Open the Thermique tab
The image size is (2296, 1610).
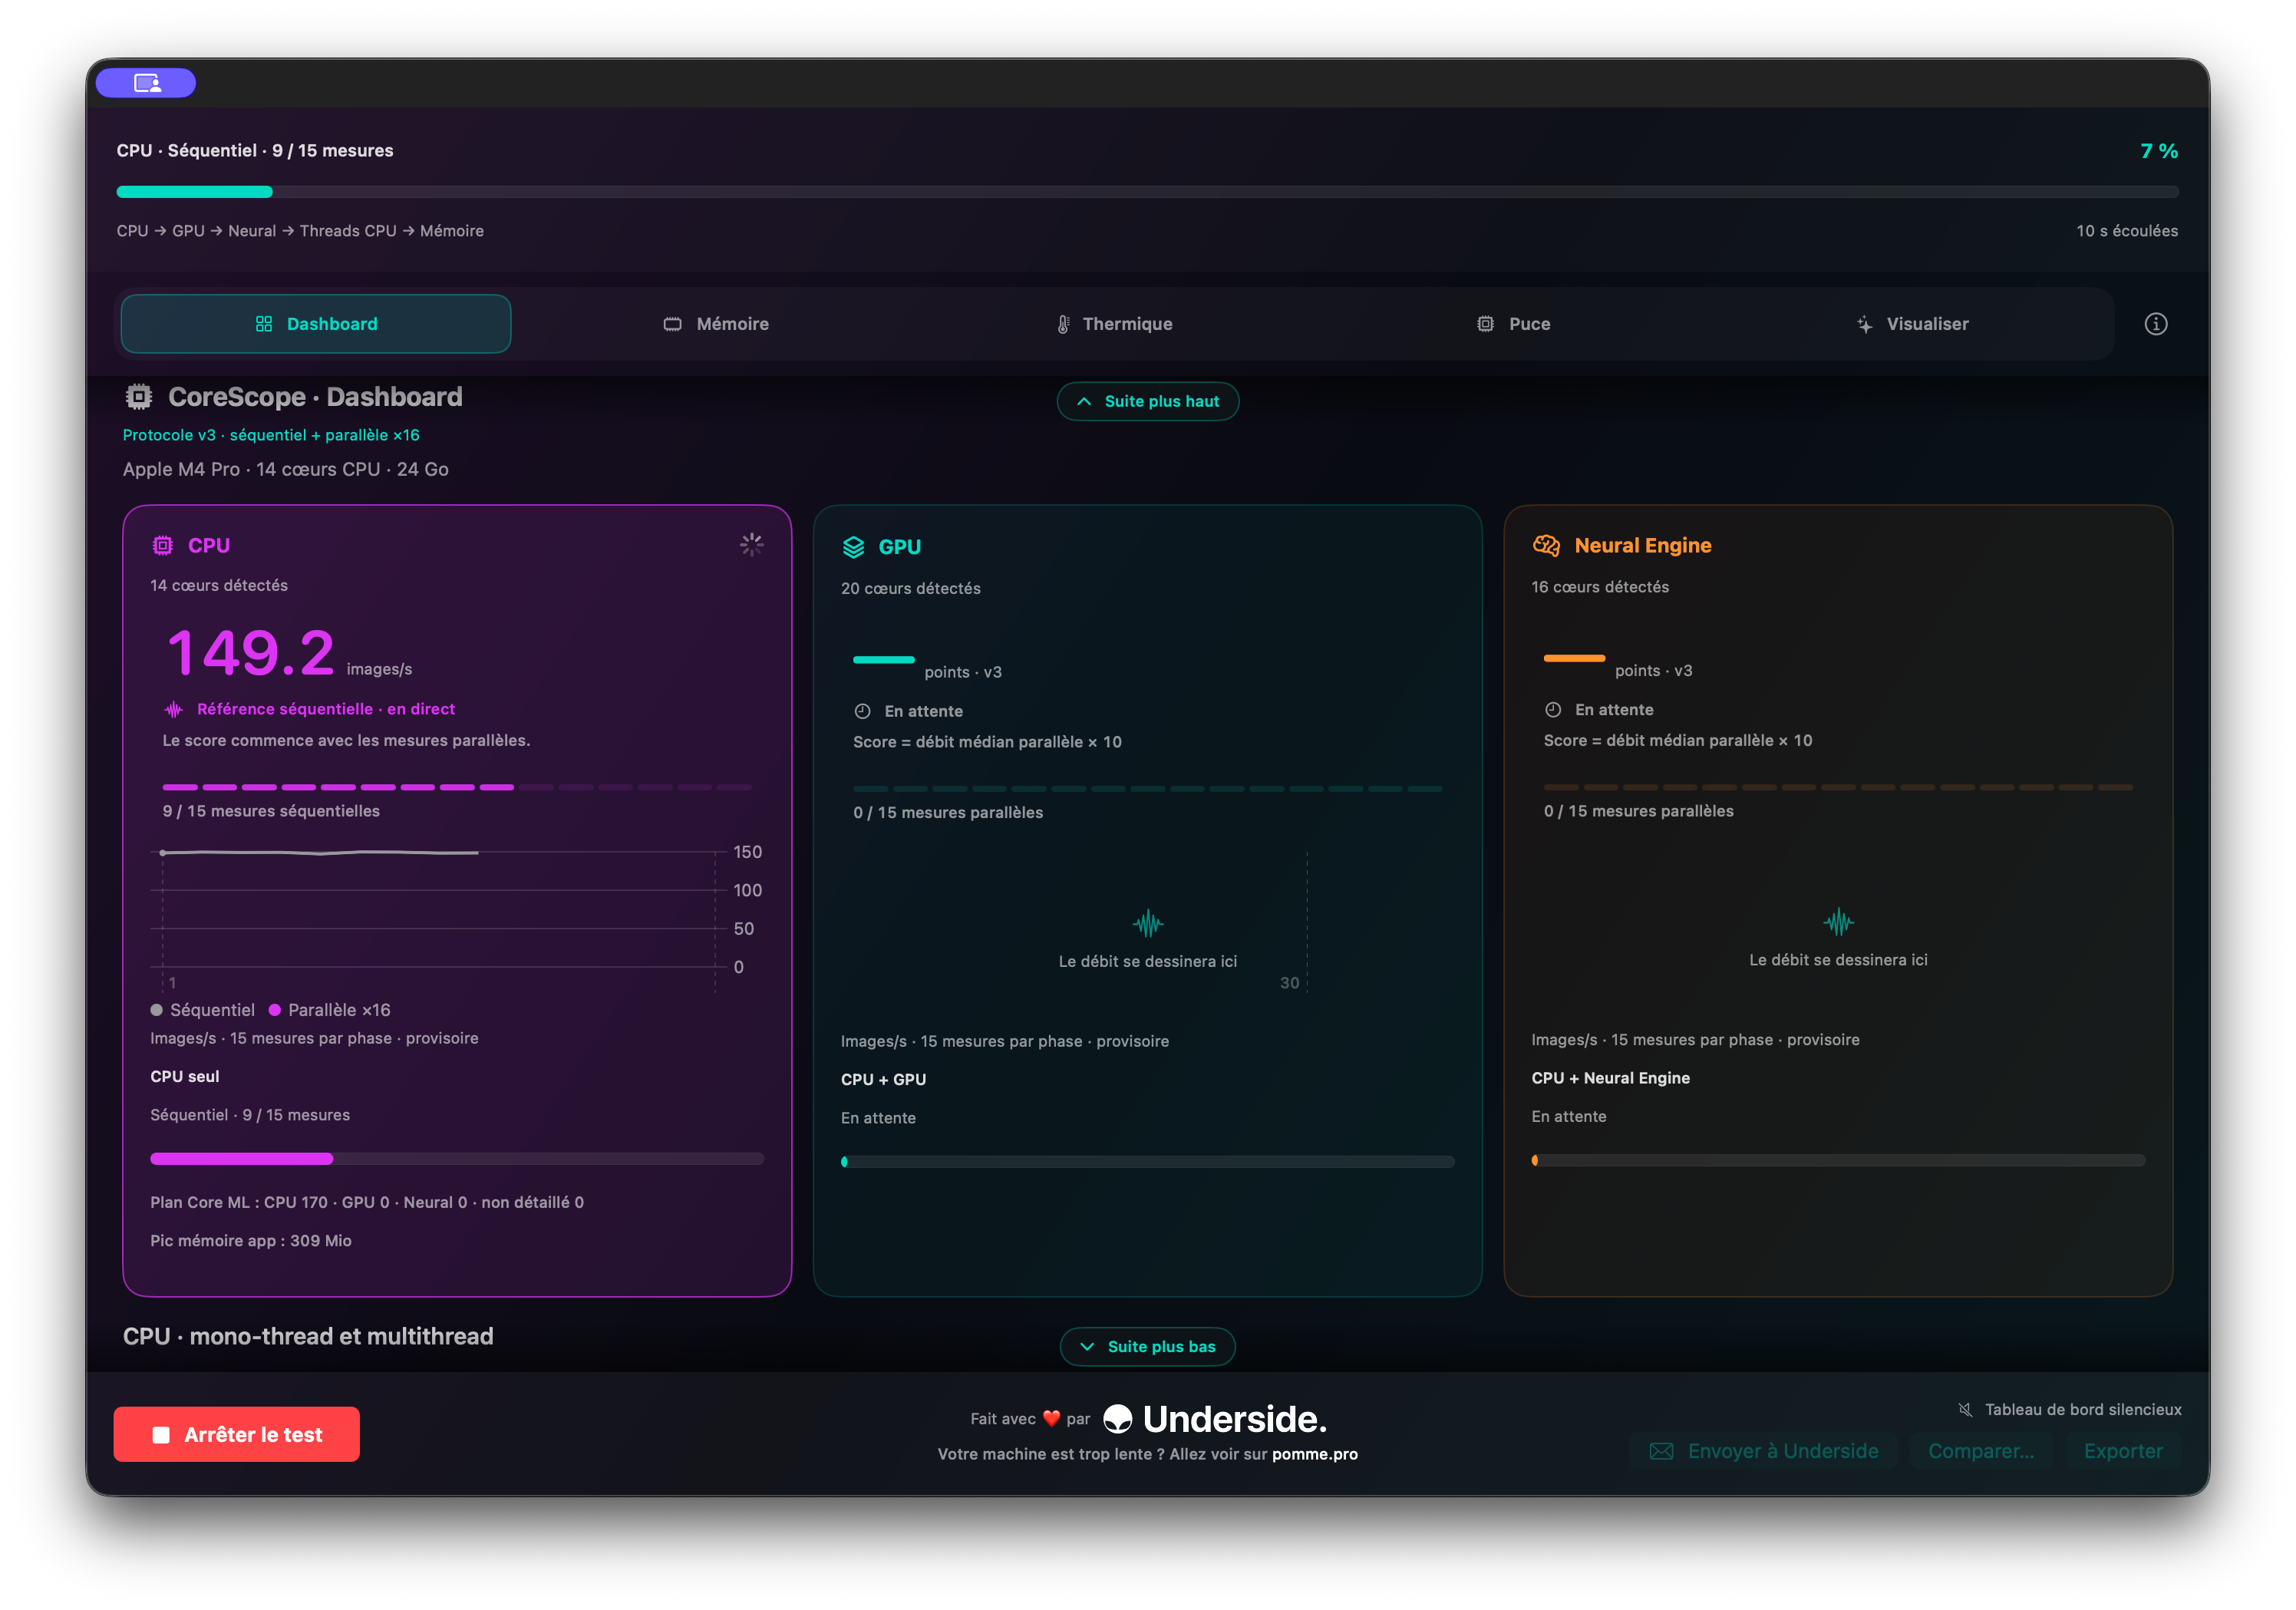[1114, 324]
